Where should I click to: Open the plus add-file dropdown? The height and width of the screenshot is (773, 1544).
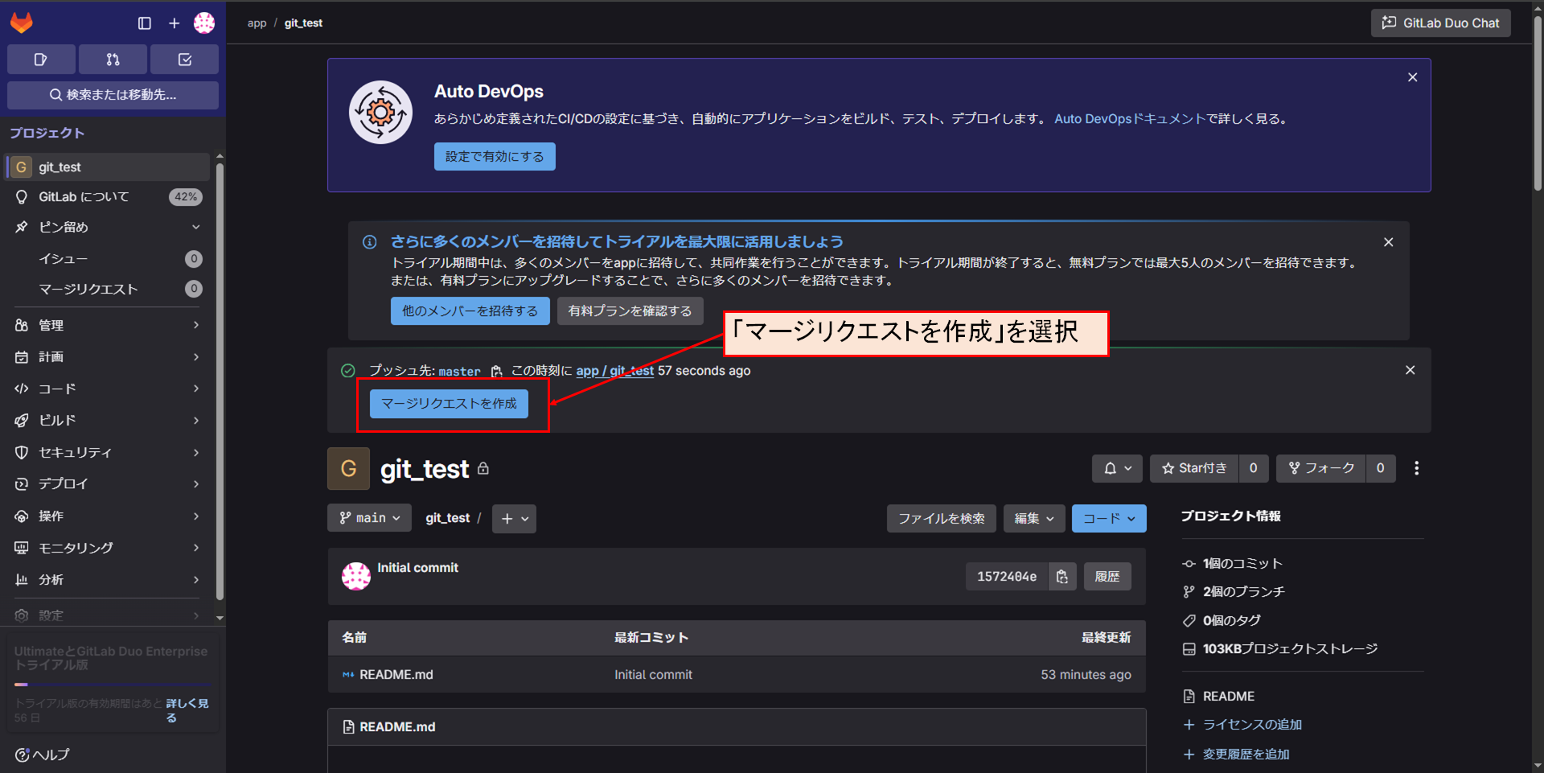(x=514, y=519)
